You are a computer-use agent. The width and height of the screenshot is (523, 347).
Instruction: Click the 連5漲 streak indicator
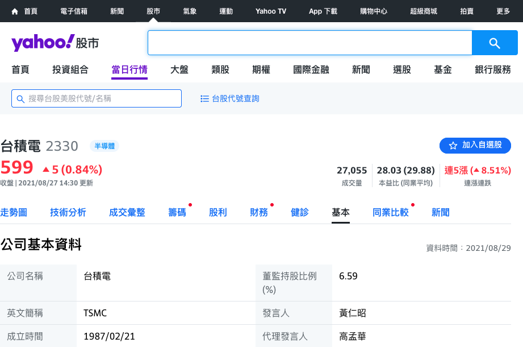[478, 171]
